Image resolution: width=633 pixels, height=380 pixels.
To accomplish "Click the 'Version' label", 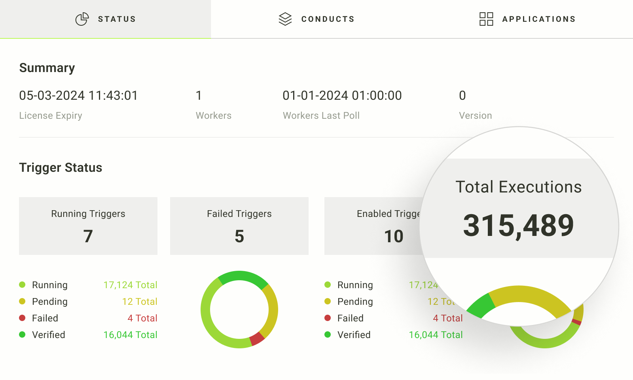I will (476, 116).
